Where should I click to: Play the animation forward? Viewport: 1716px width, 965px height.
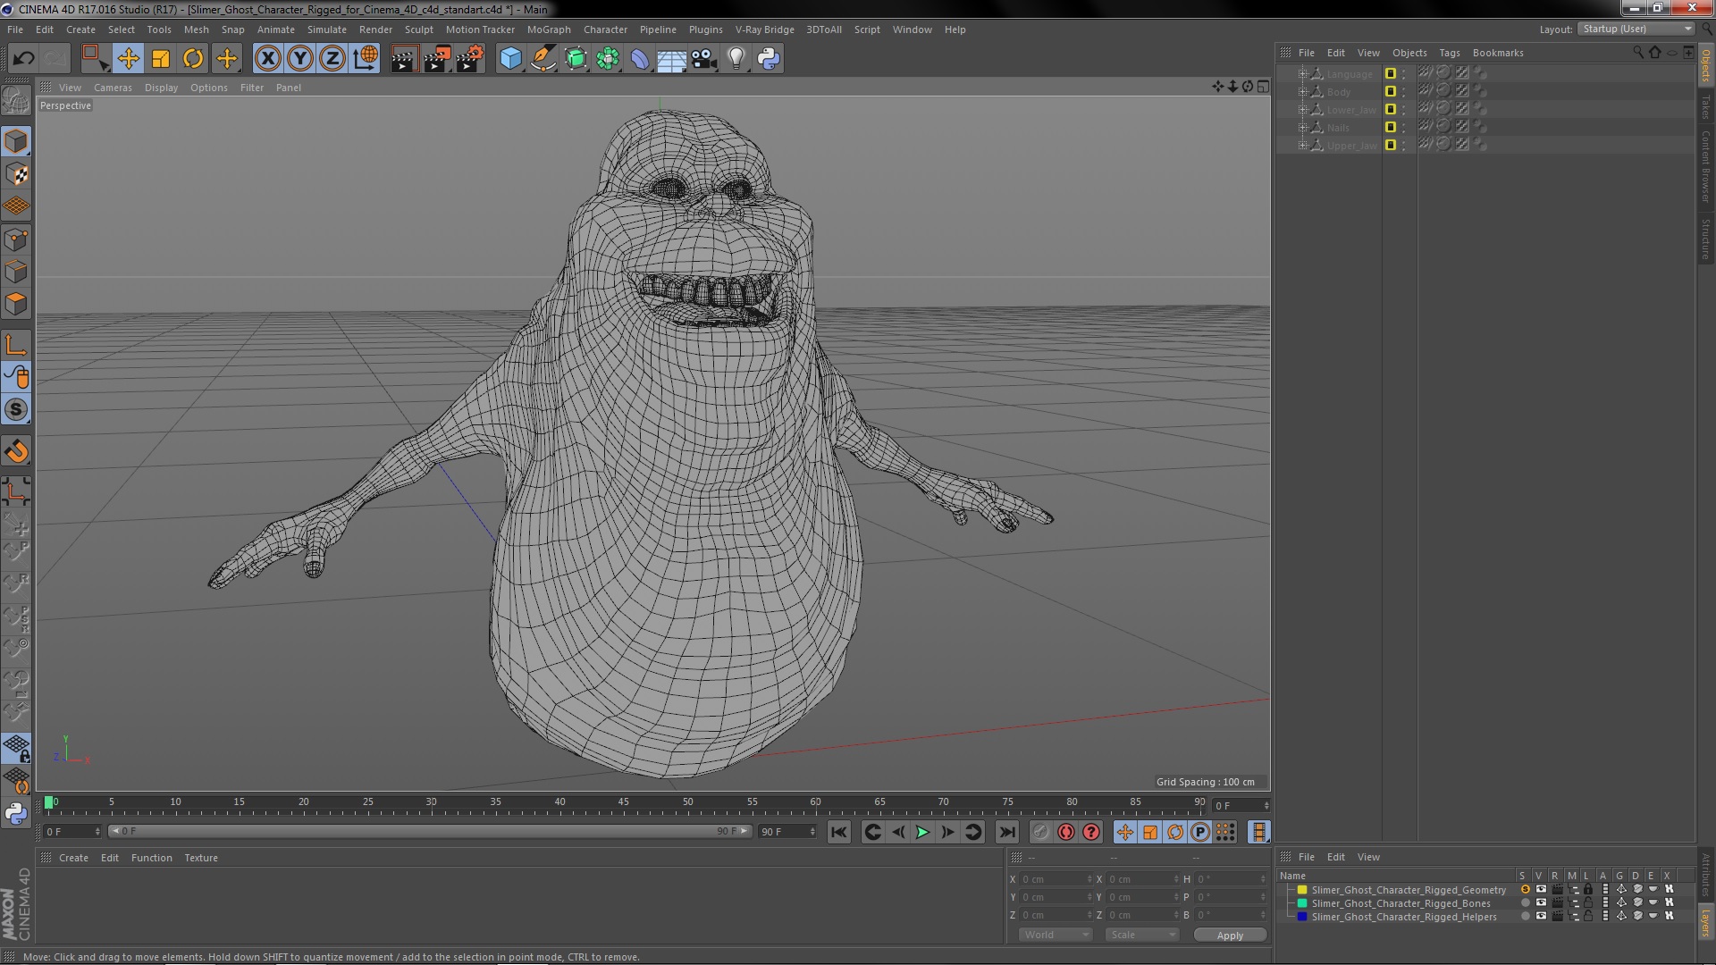pos(922,832)
